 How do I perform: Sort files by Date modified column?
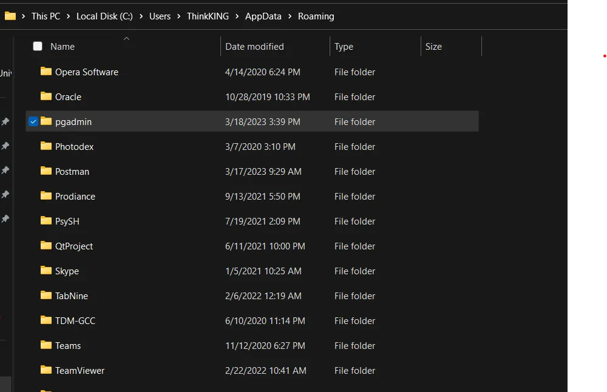(254, 46)
